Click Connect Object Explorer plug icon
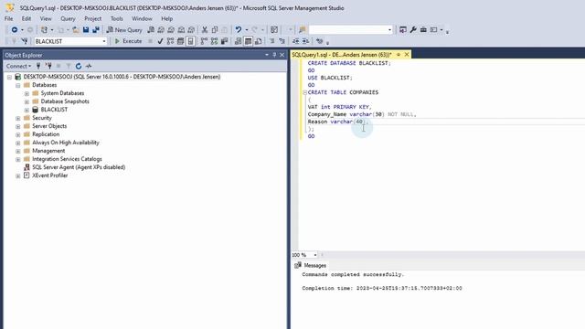The height and width of the screenshot is (329, 585). pyautogui.click(x=38, y=66)
